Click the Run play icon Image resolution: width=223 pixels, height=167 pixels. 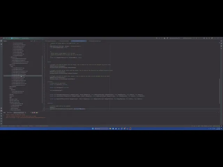(194, 38)
